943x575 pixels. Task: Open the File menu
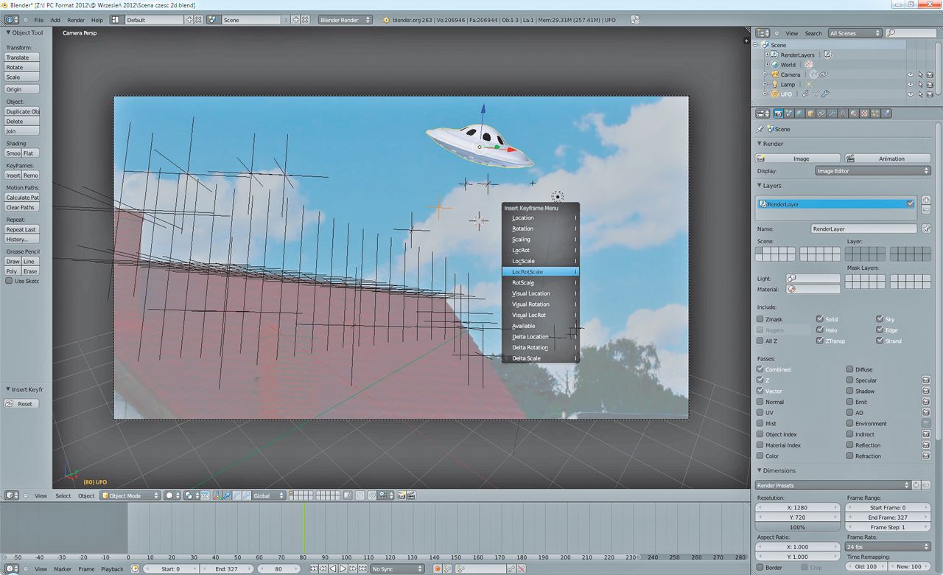coord(38,20)
